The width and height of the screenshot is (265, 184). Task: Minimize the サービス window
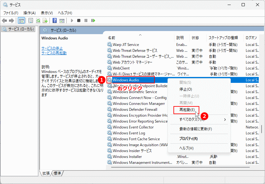[x=229, y=5]
